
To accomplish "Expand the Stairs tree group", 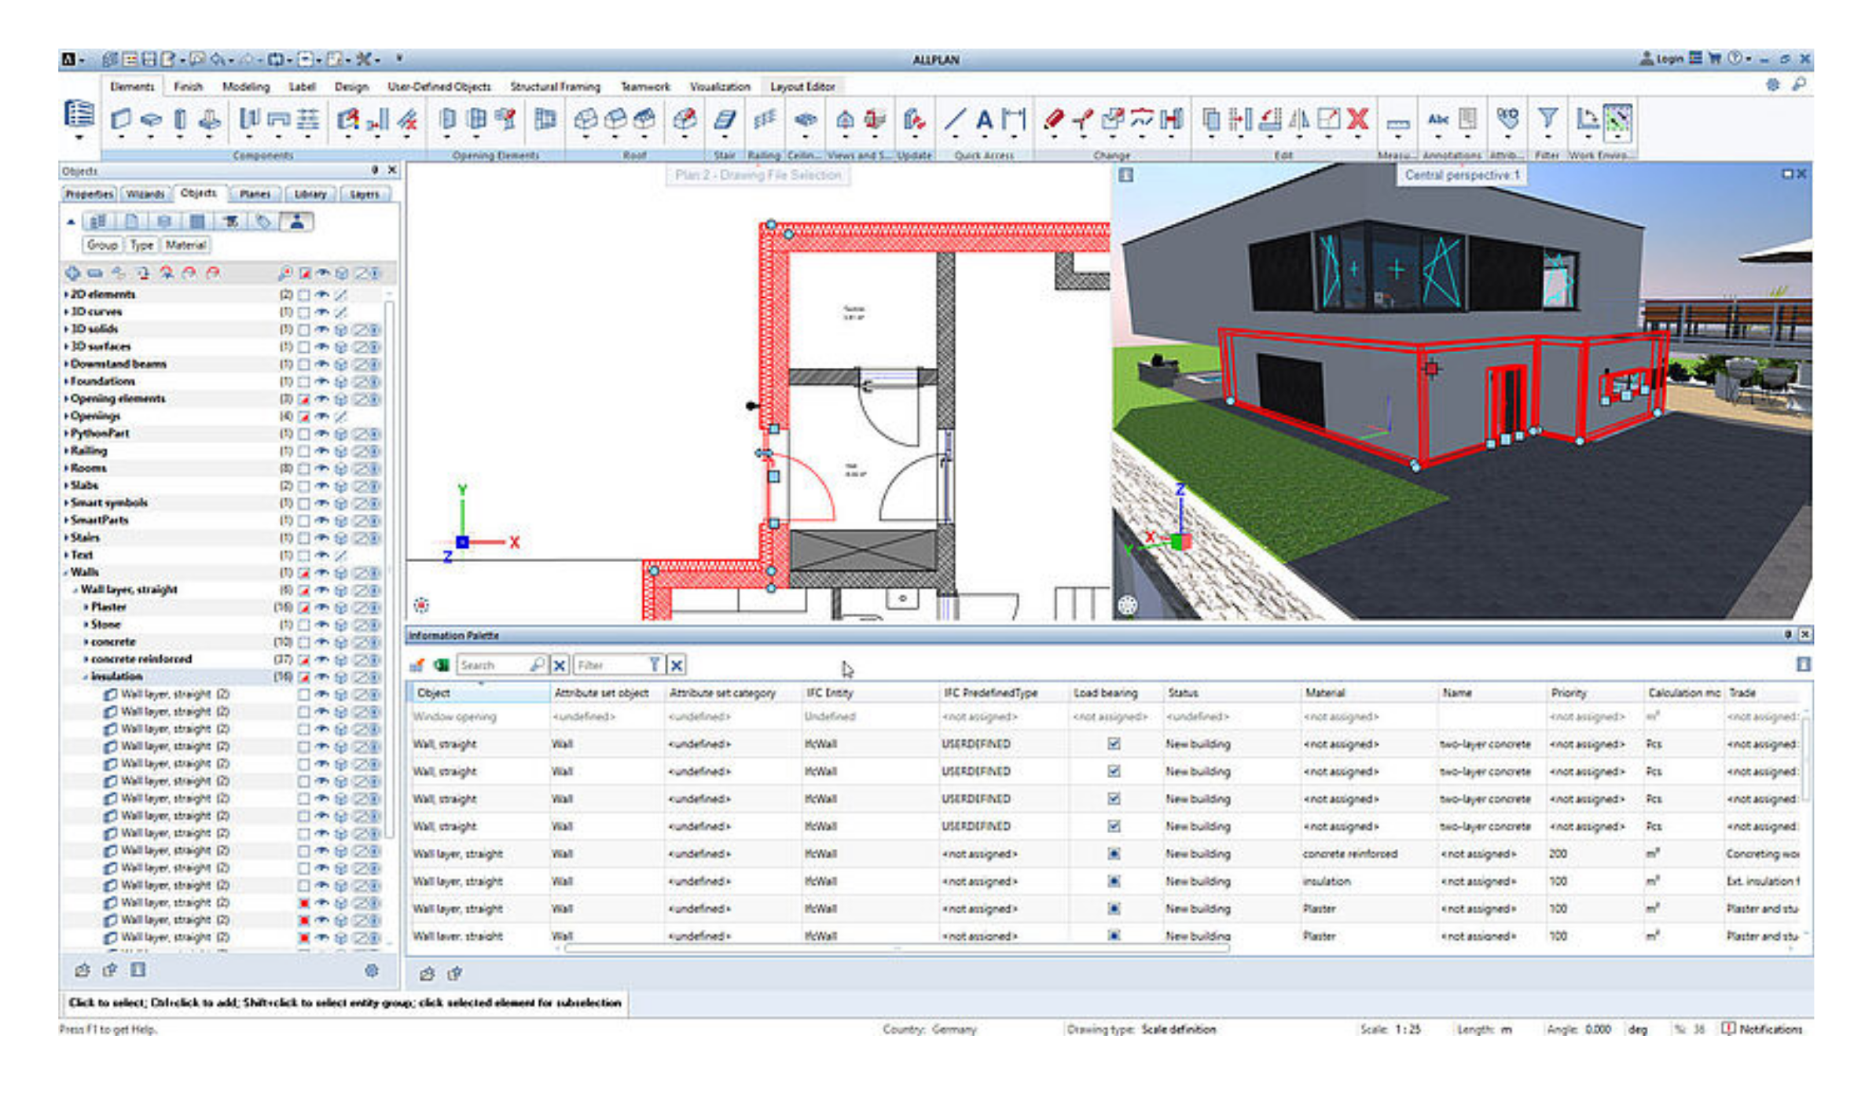I will [66, 538].
